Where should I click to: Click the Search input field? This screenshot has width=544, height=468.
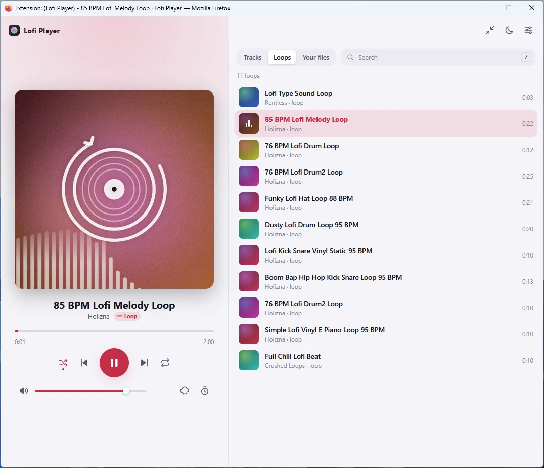(438, 57)
